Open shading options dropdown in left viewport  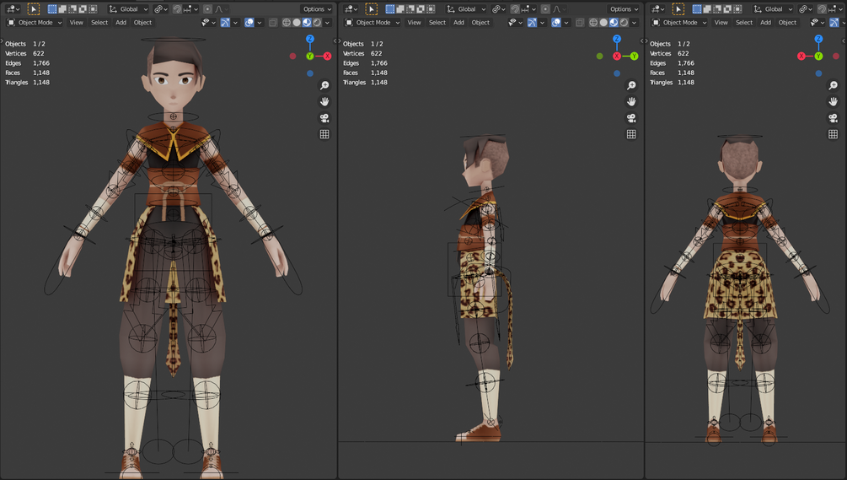pos(327,23)
